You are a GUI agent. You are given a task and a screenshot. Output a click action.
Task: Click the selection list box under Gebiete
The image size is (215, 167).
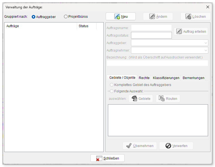158,120
